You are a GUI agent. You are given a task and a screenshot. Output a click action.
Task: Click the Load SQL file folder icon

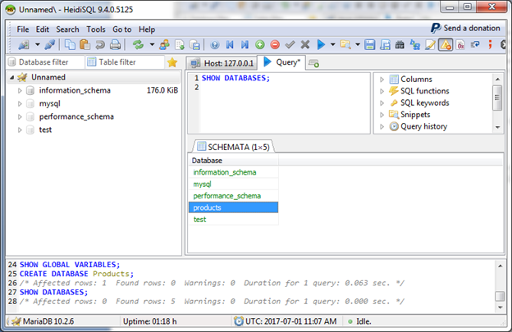coord(345,45)
